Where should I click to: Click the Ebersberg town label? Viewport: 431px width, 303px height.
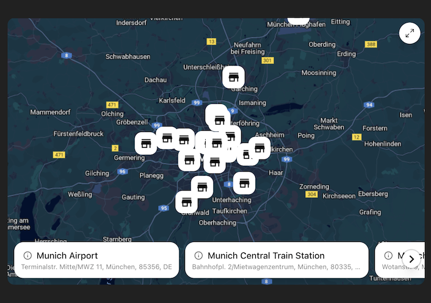coord(372,194)
